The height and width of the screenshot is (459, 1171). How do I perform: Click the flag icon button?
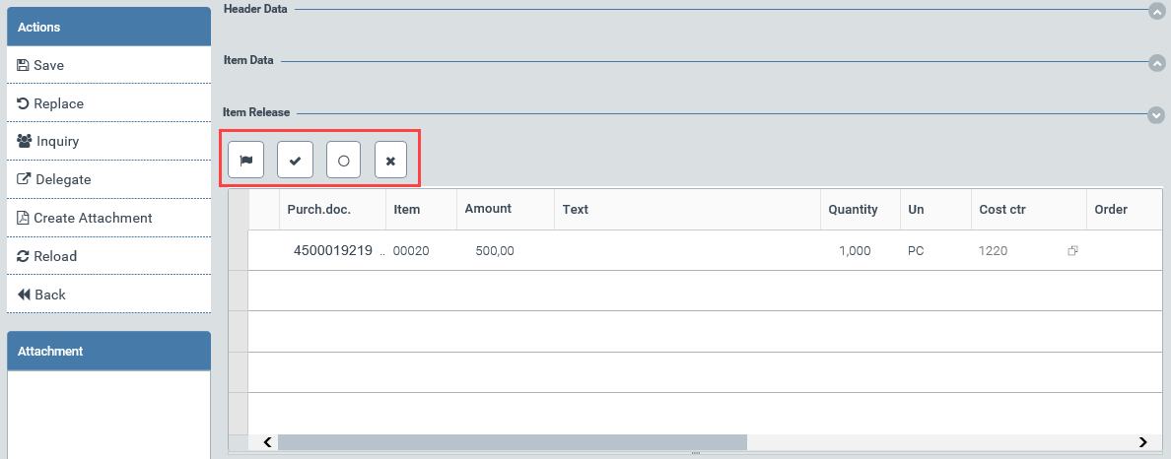click(245, 160)
